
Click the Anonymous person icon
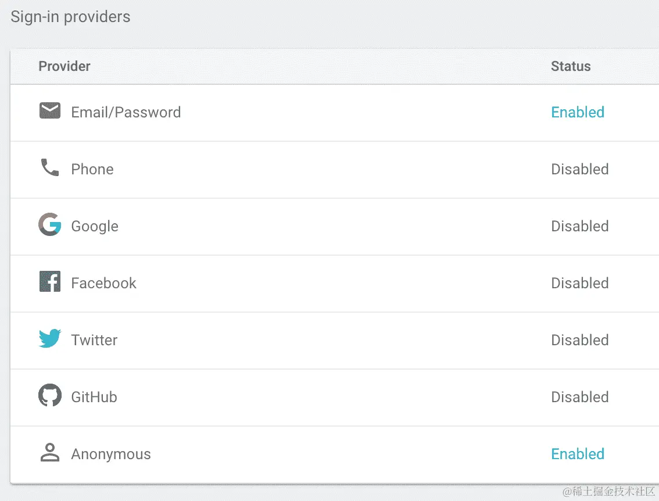click(49, 452)
